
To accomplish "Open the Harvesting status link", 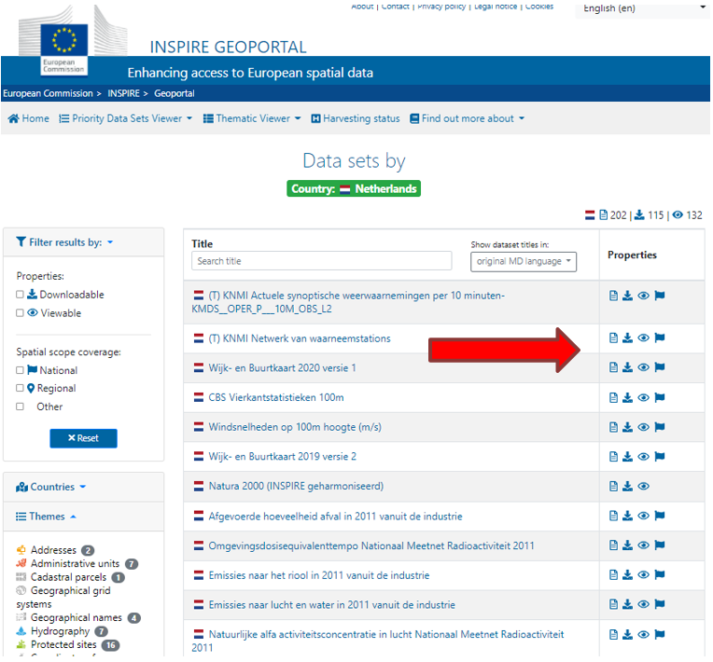I will [356, 118].
